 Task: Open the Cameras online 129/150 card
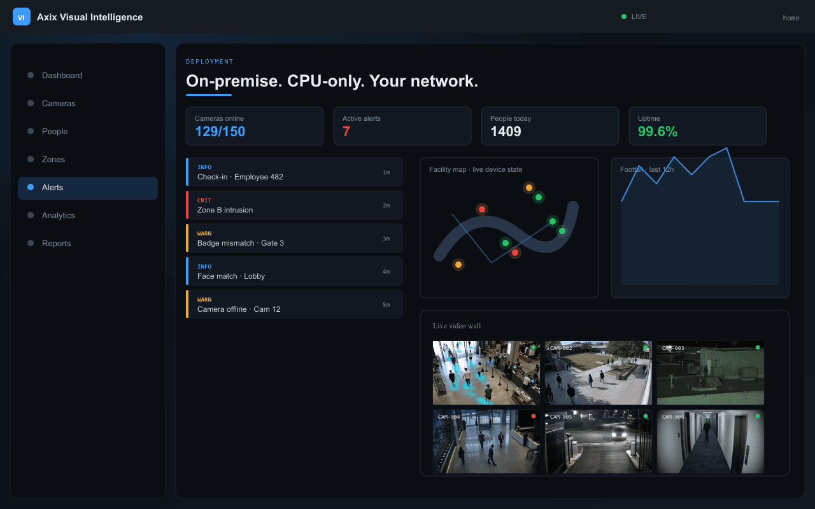pos(255,126)
